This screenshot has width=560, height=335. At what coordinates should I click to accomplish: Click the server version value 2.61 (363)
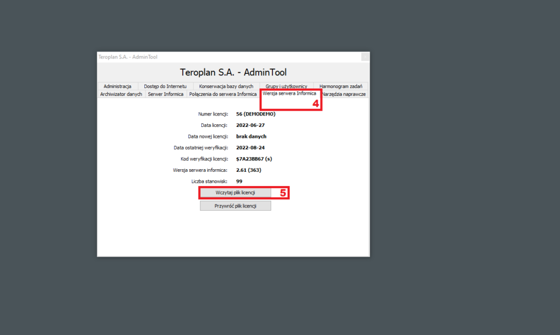click(x=249, y=170)
